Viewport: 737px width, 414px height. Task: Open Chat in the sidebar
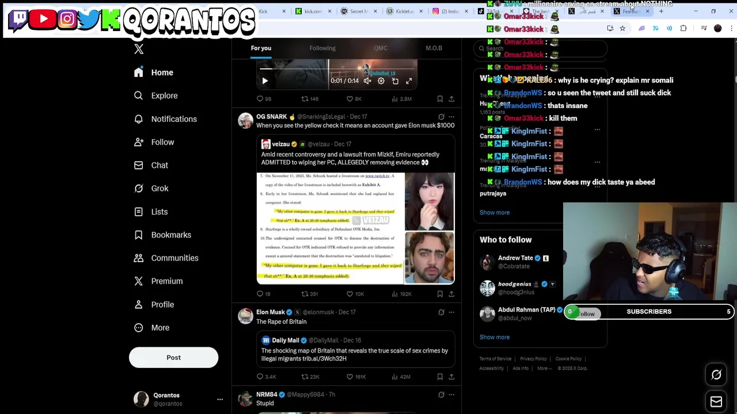coord(151,165)
